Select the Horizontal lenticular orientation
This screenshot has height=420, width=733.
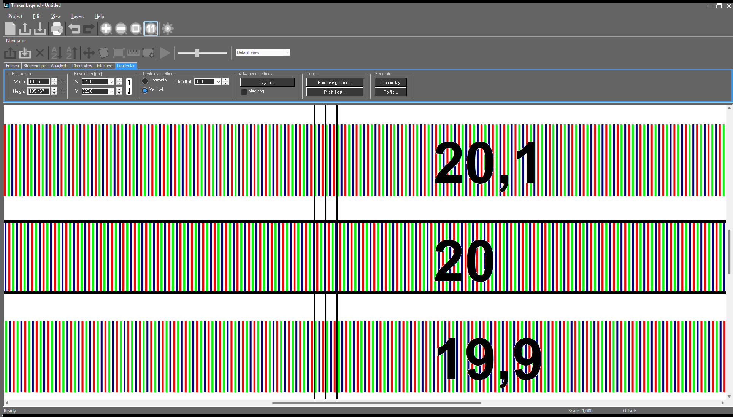[145, 81]
